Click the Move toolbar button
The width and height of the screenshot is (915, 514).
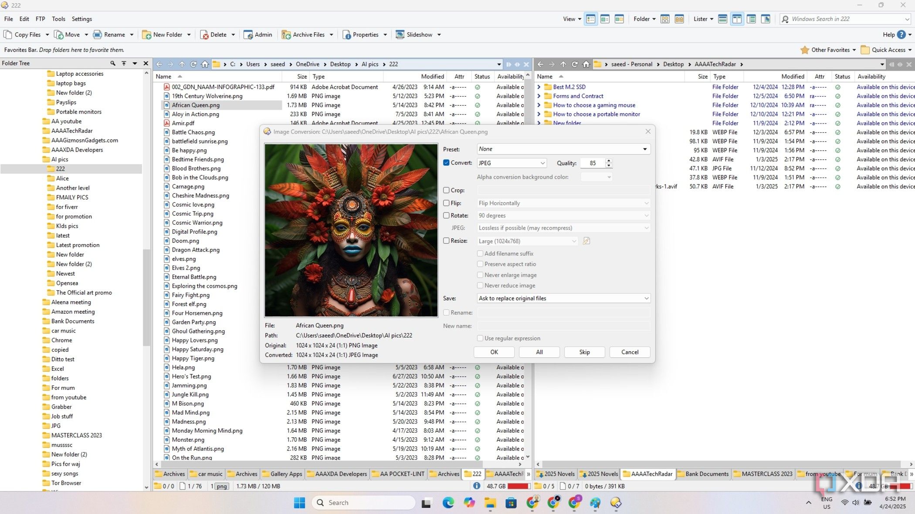pyautogui.click(x=67, y=35)
